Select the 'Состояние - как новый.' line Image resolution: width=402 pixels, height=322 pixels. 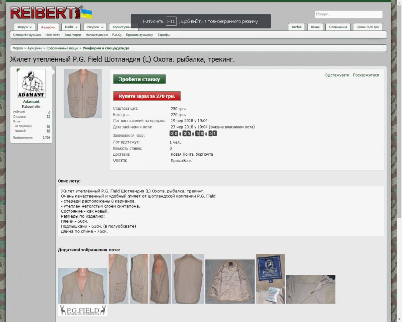(x=85, y=211)
